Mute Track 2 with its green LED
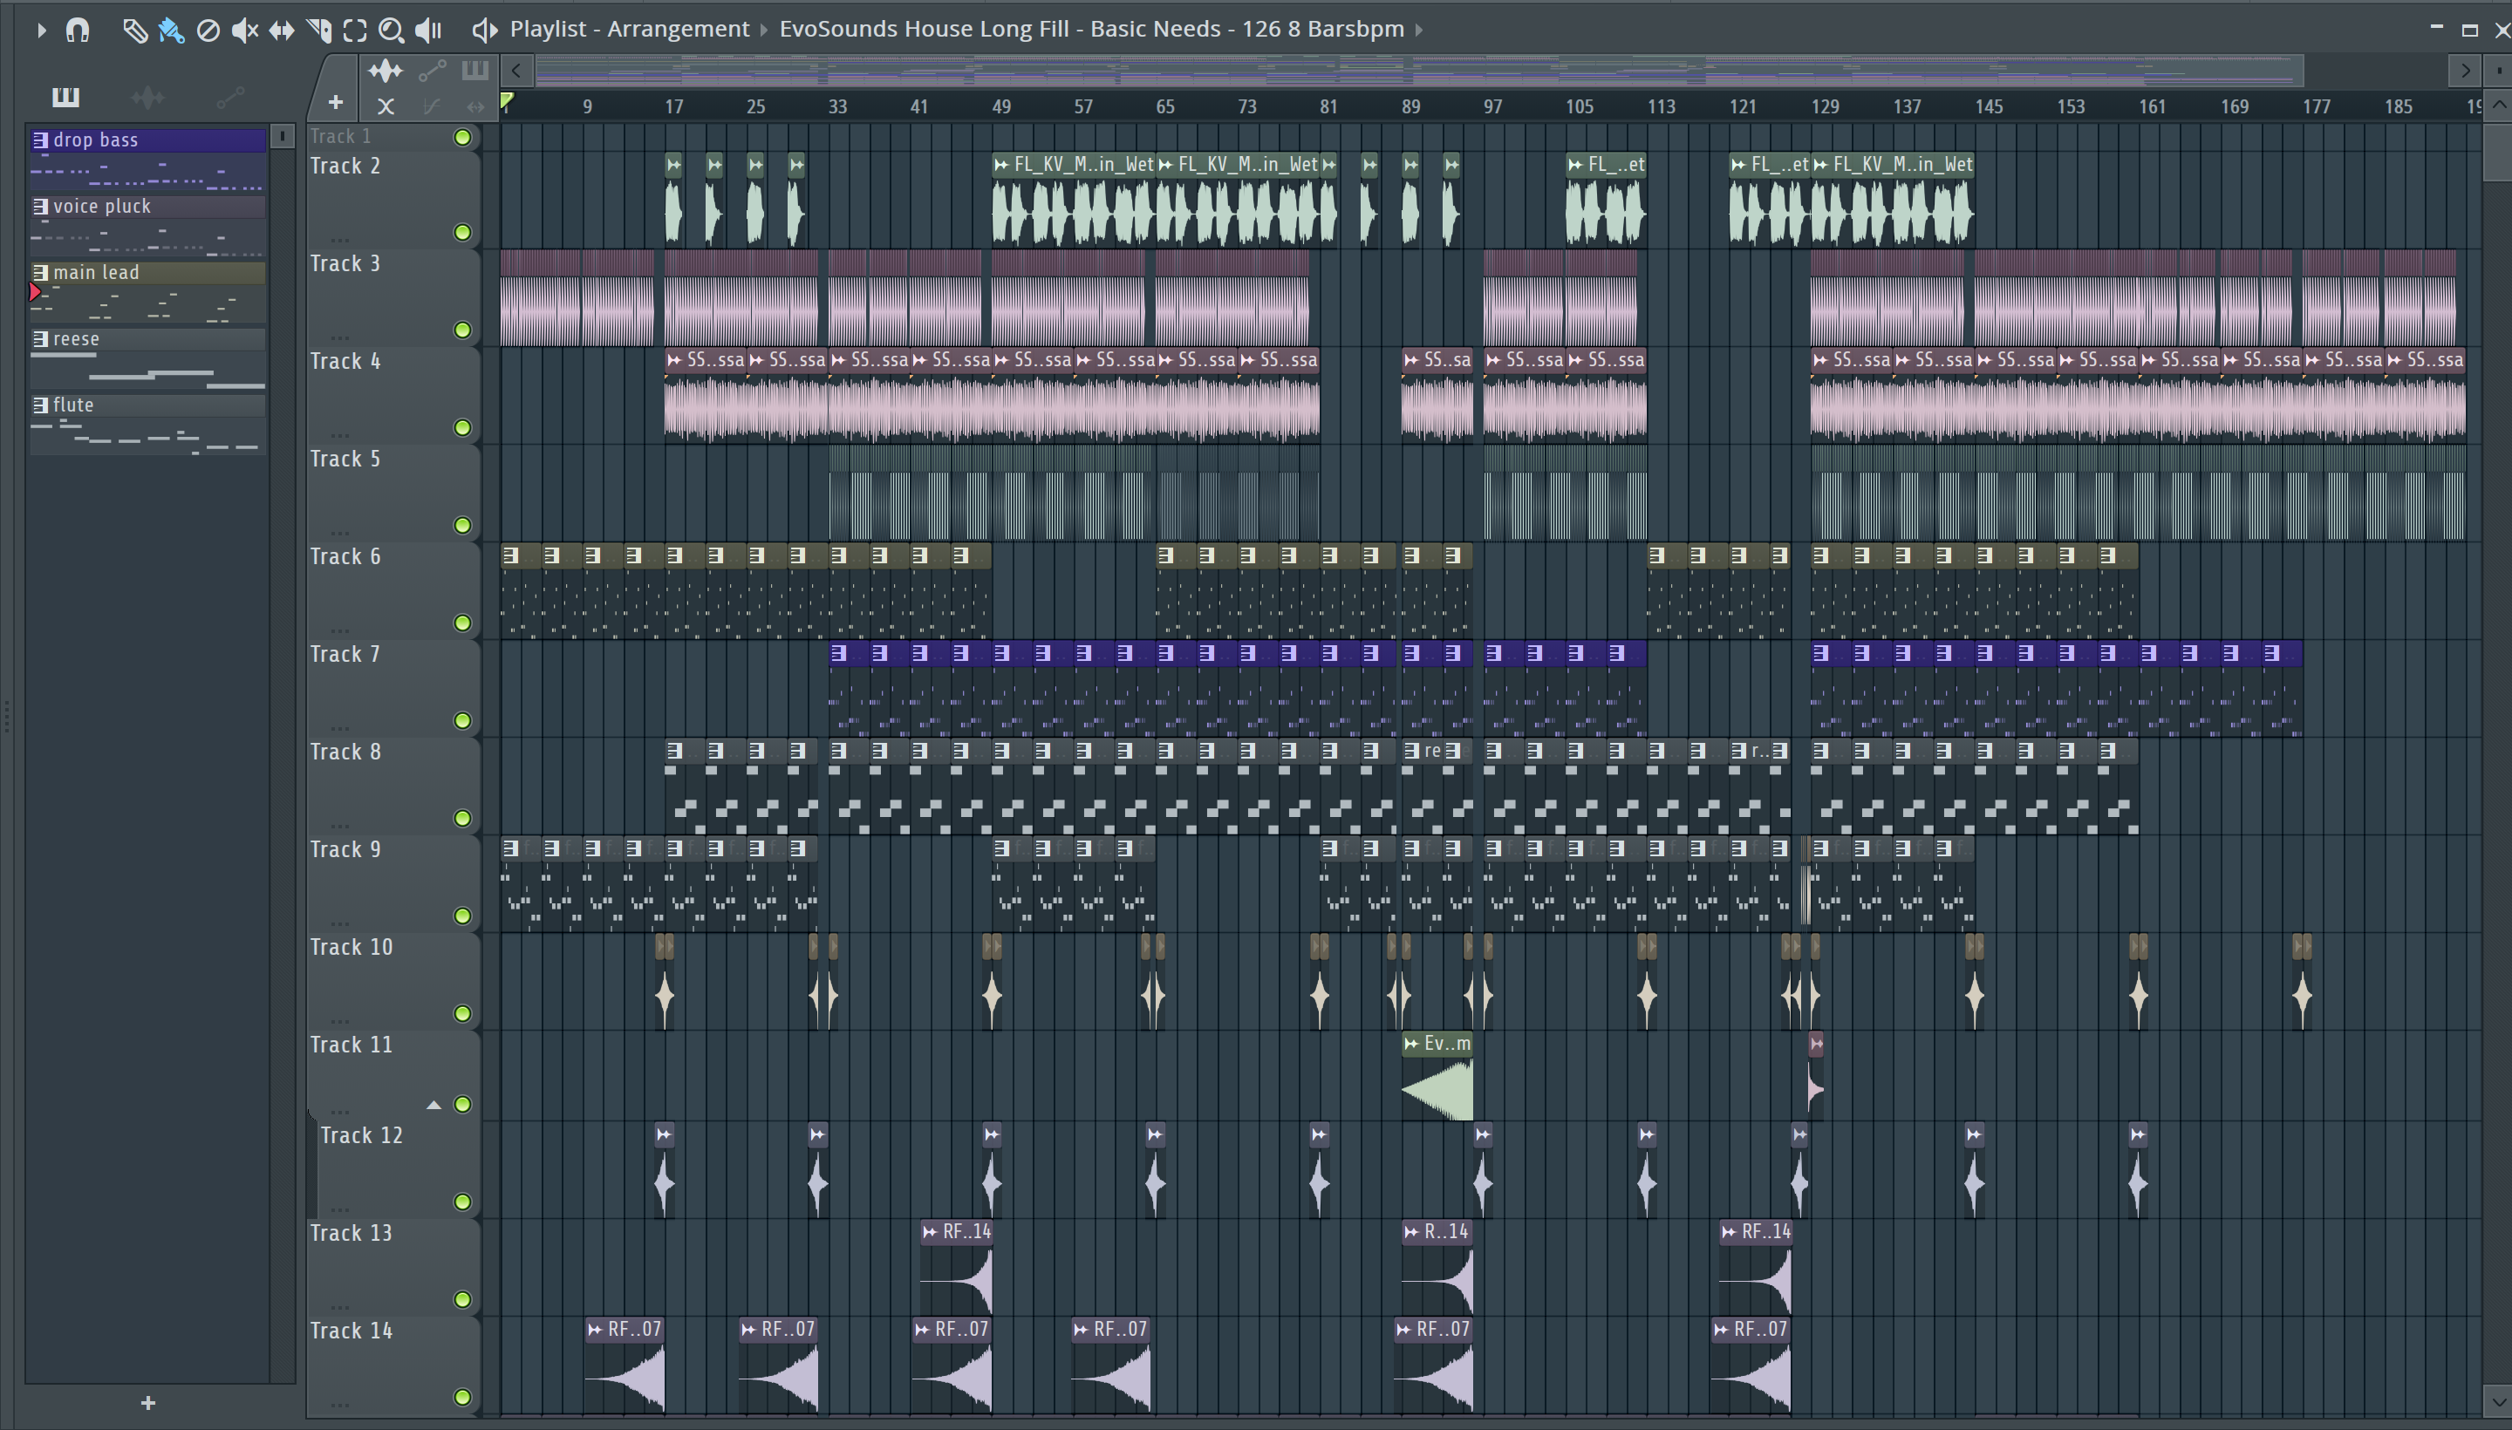This screenshot has height=1430, width=2512. pos(462,233)
